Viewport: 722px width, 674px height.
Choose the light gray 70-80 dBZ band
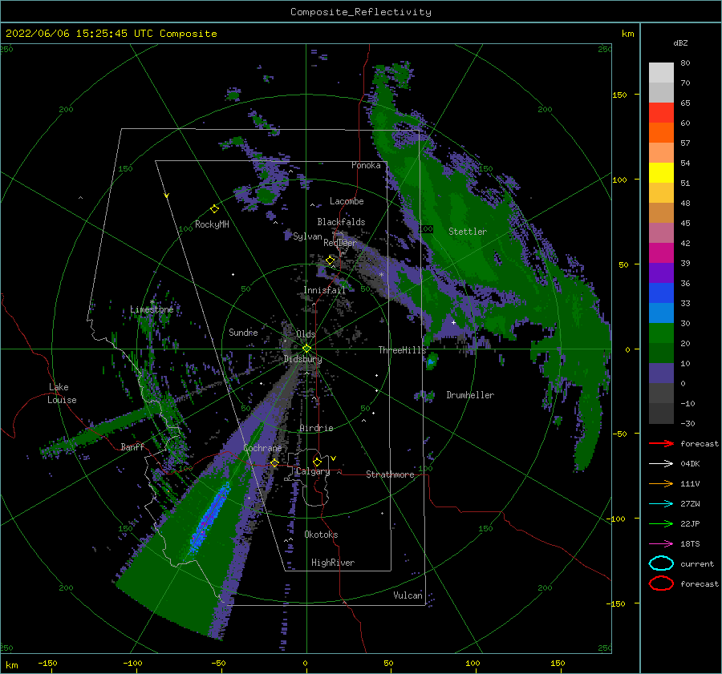coord(661,73)
